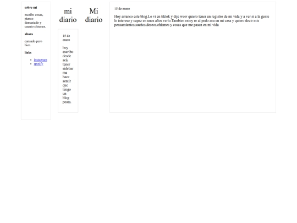
Task: Select the 'cansado pero bien.' text
Action: click(x=34, y=43)
